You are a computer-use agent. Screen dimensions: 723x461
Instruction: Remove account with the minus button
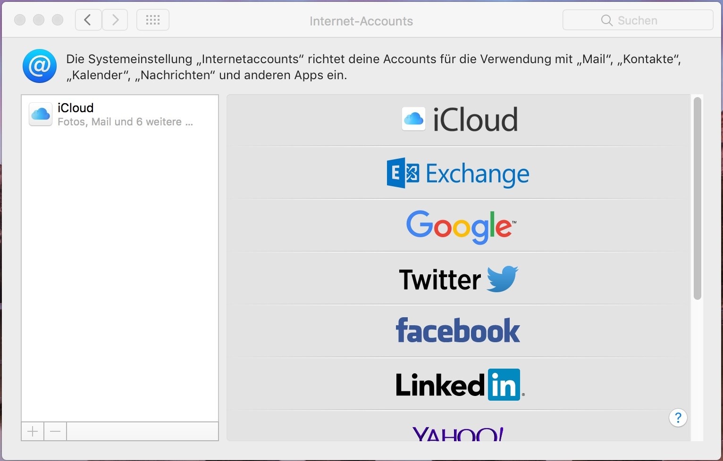coord(55,431)
